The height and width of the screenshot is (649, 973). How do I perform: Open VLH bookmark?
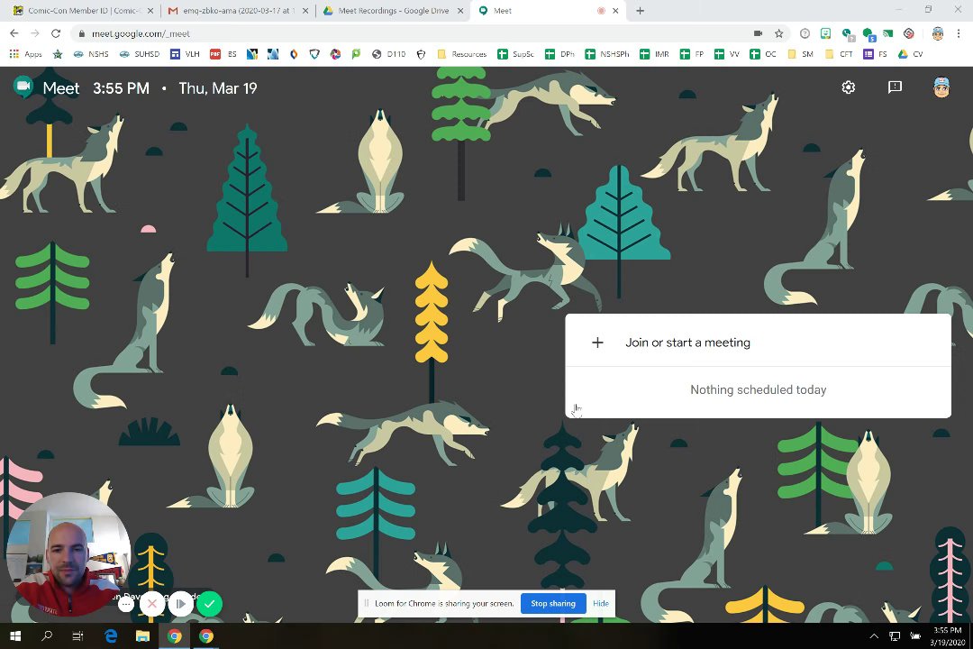click(x=185, y=54)
